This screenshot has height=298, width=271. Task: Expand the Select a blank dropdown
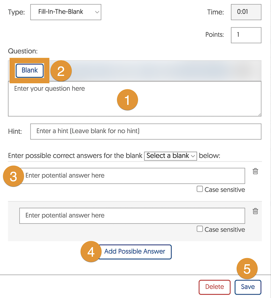pos(170,156)
